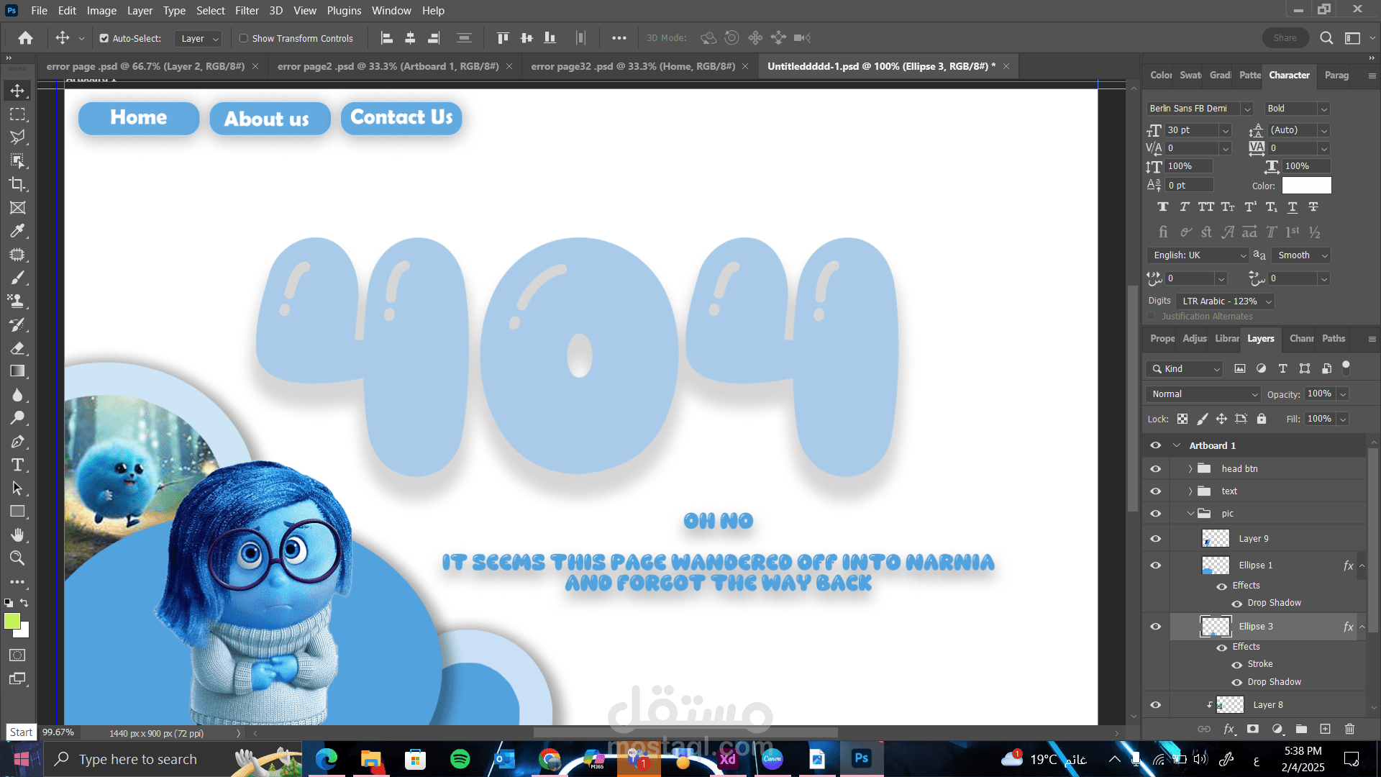Viewport: 1381px width, 777px height.
Task: Delete layer using the trash icon
Action: point(1349,729)
